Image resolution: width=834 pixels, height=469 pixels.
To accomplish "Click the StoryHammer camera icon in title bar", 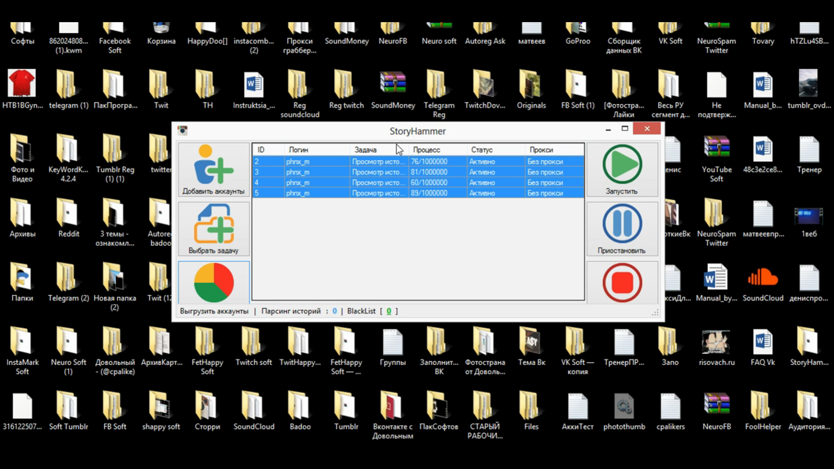I will pyautogui.click(x=182, y=130).
